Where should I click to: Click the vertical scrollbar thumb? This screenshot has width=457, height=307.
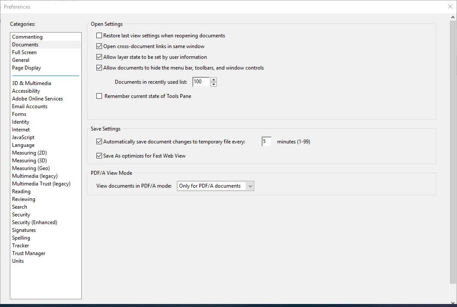[x=453, y=152]
